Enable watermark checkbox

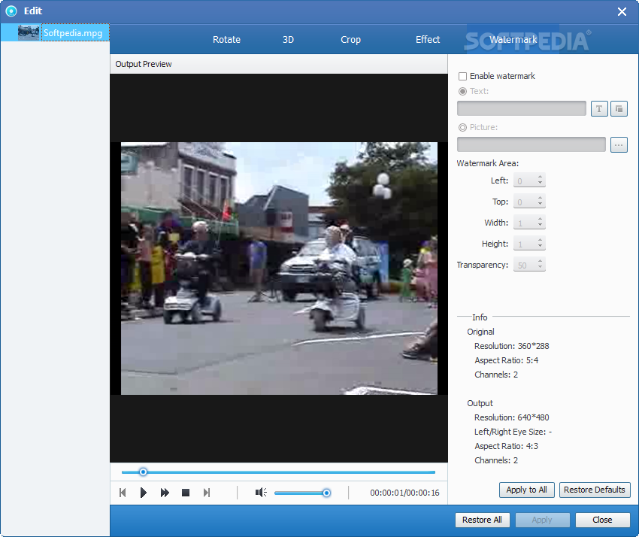[x=463, y=77]
